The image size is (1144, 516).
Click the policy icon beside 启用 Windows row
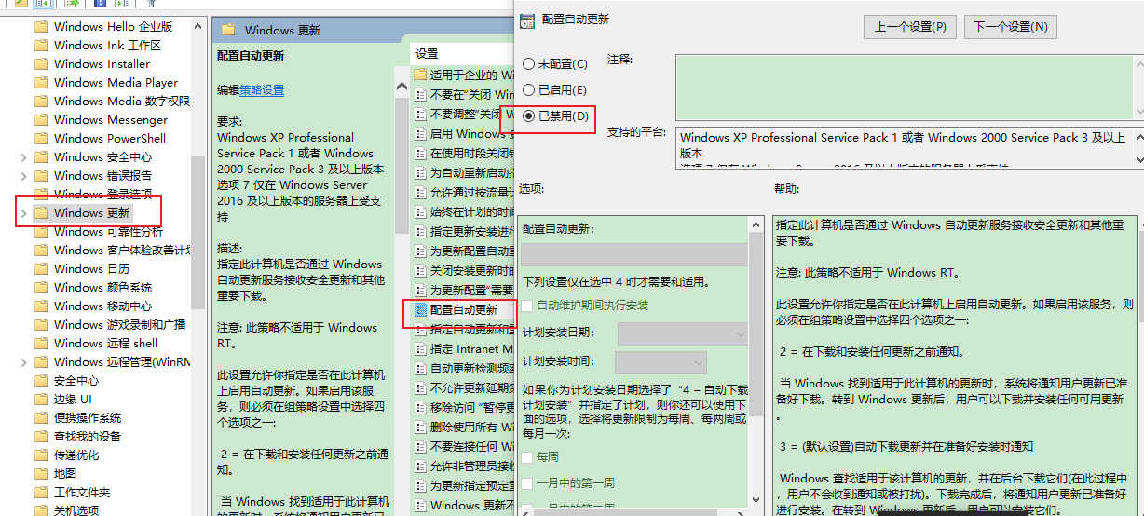[420, 133]
